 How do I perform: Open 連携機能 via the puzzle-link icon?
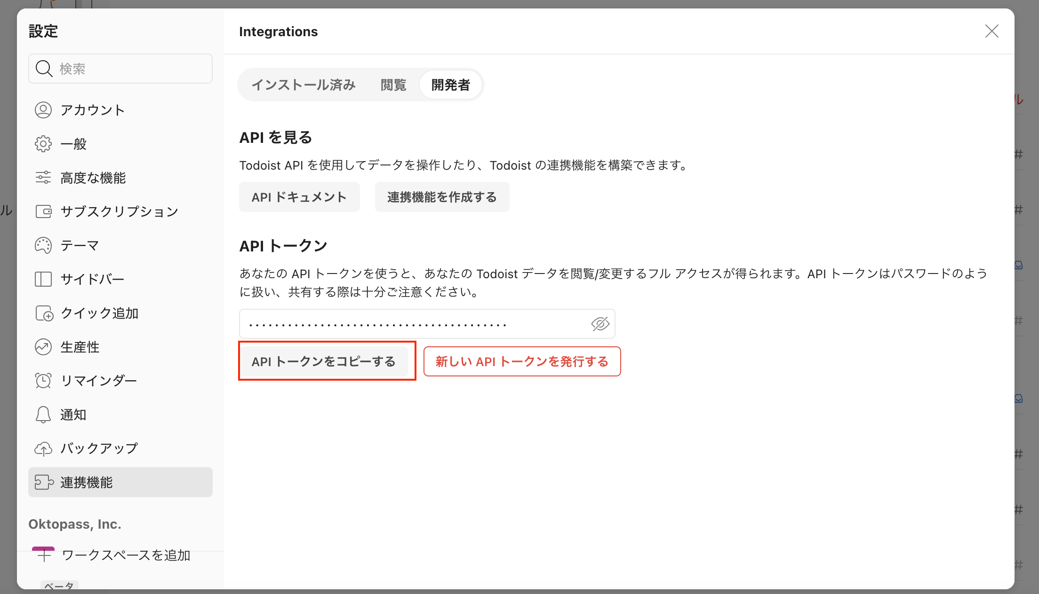point(43,482)
